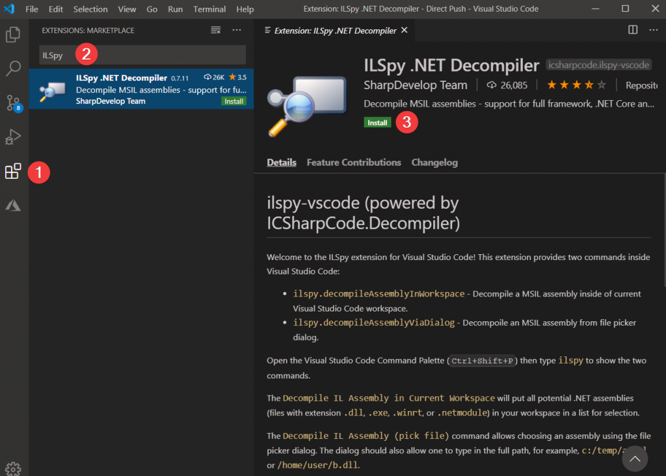Open the Search view in activity bar
This screenshot has height=476, width=666.
(x=13, y=68)
